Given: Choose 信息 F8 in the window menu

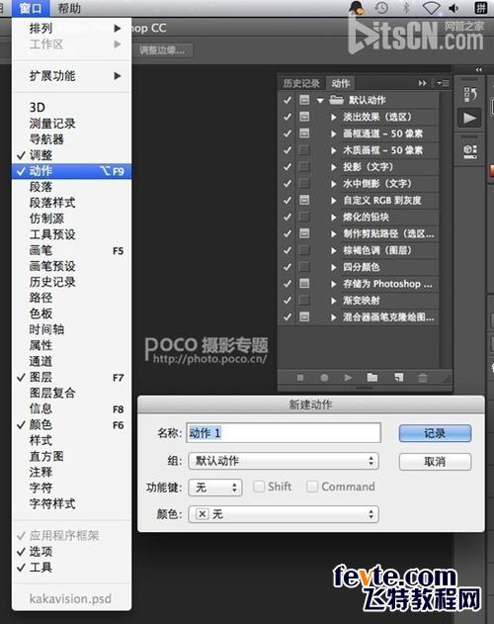Looking at the screenshot, I should coord(71,408).
